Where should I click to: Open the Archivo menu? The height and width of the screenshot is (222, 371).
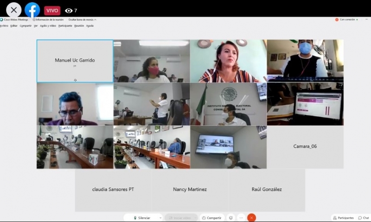click(4, 25)
